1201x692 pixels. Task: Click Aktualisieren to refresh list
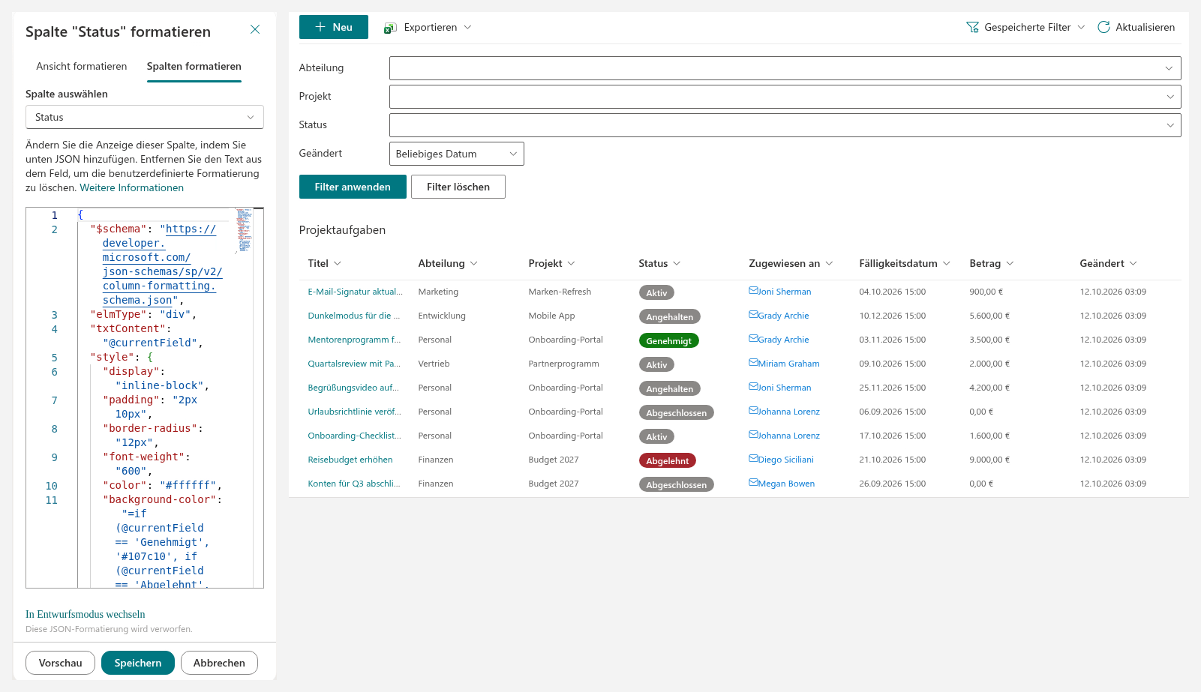pos(1136,27)
